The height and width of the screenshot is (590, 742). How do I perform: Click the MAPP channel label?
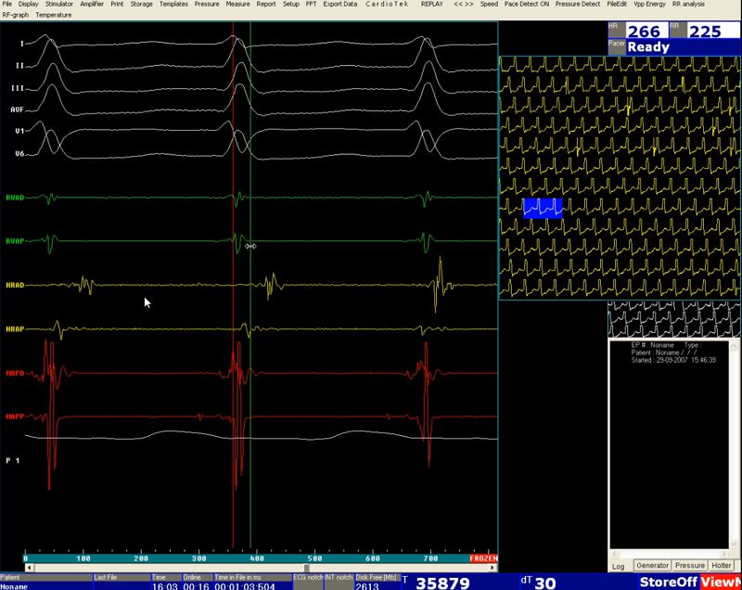[15, 417]
